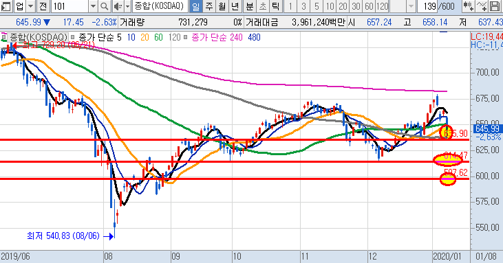The height and width of the screenshot is (263, 503).
Task: Click the candlestick chart settings icon
Action: click(x=469, y=6)
